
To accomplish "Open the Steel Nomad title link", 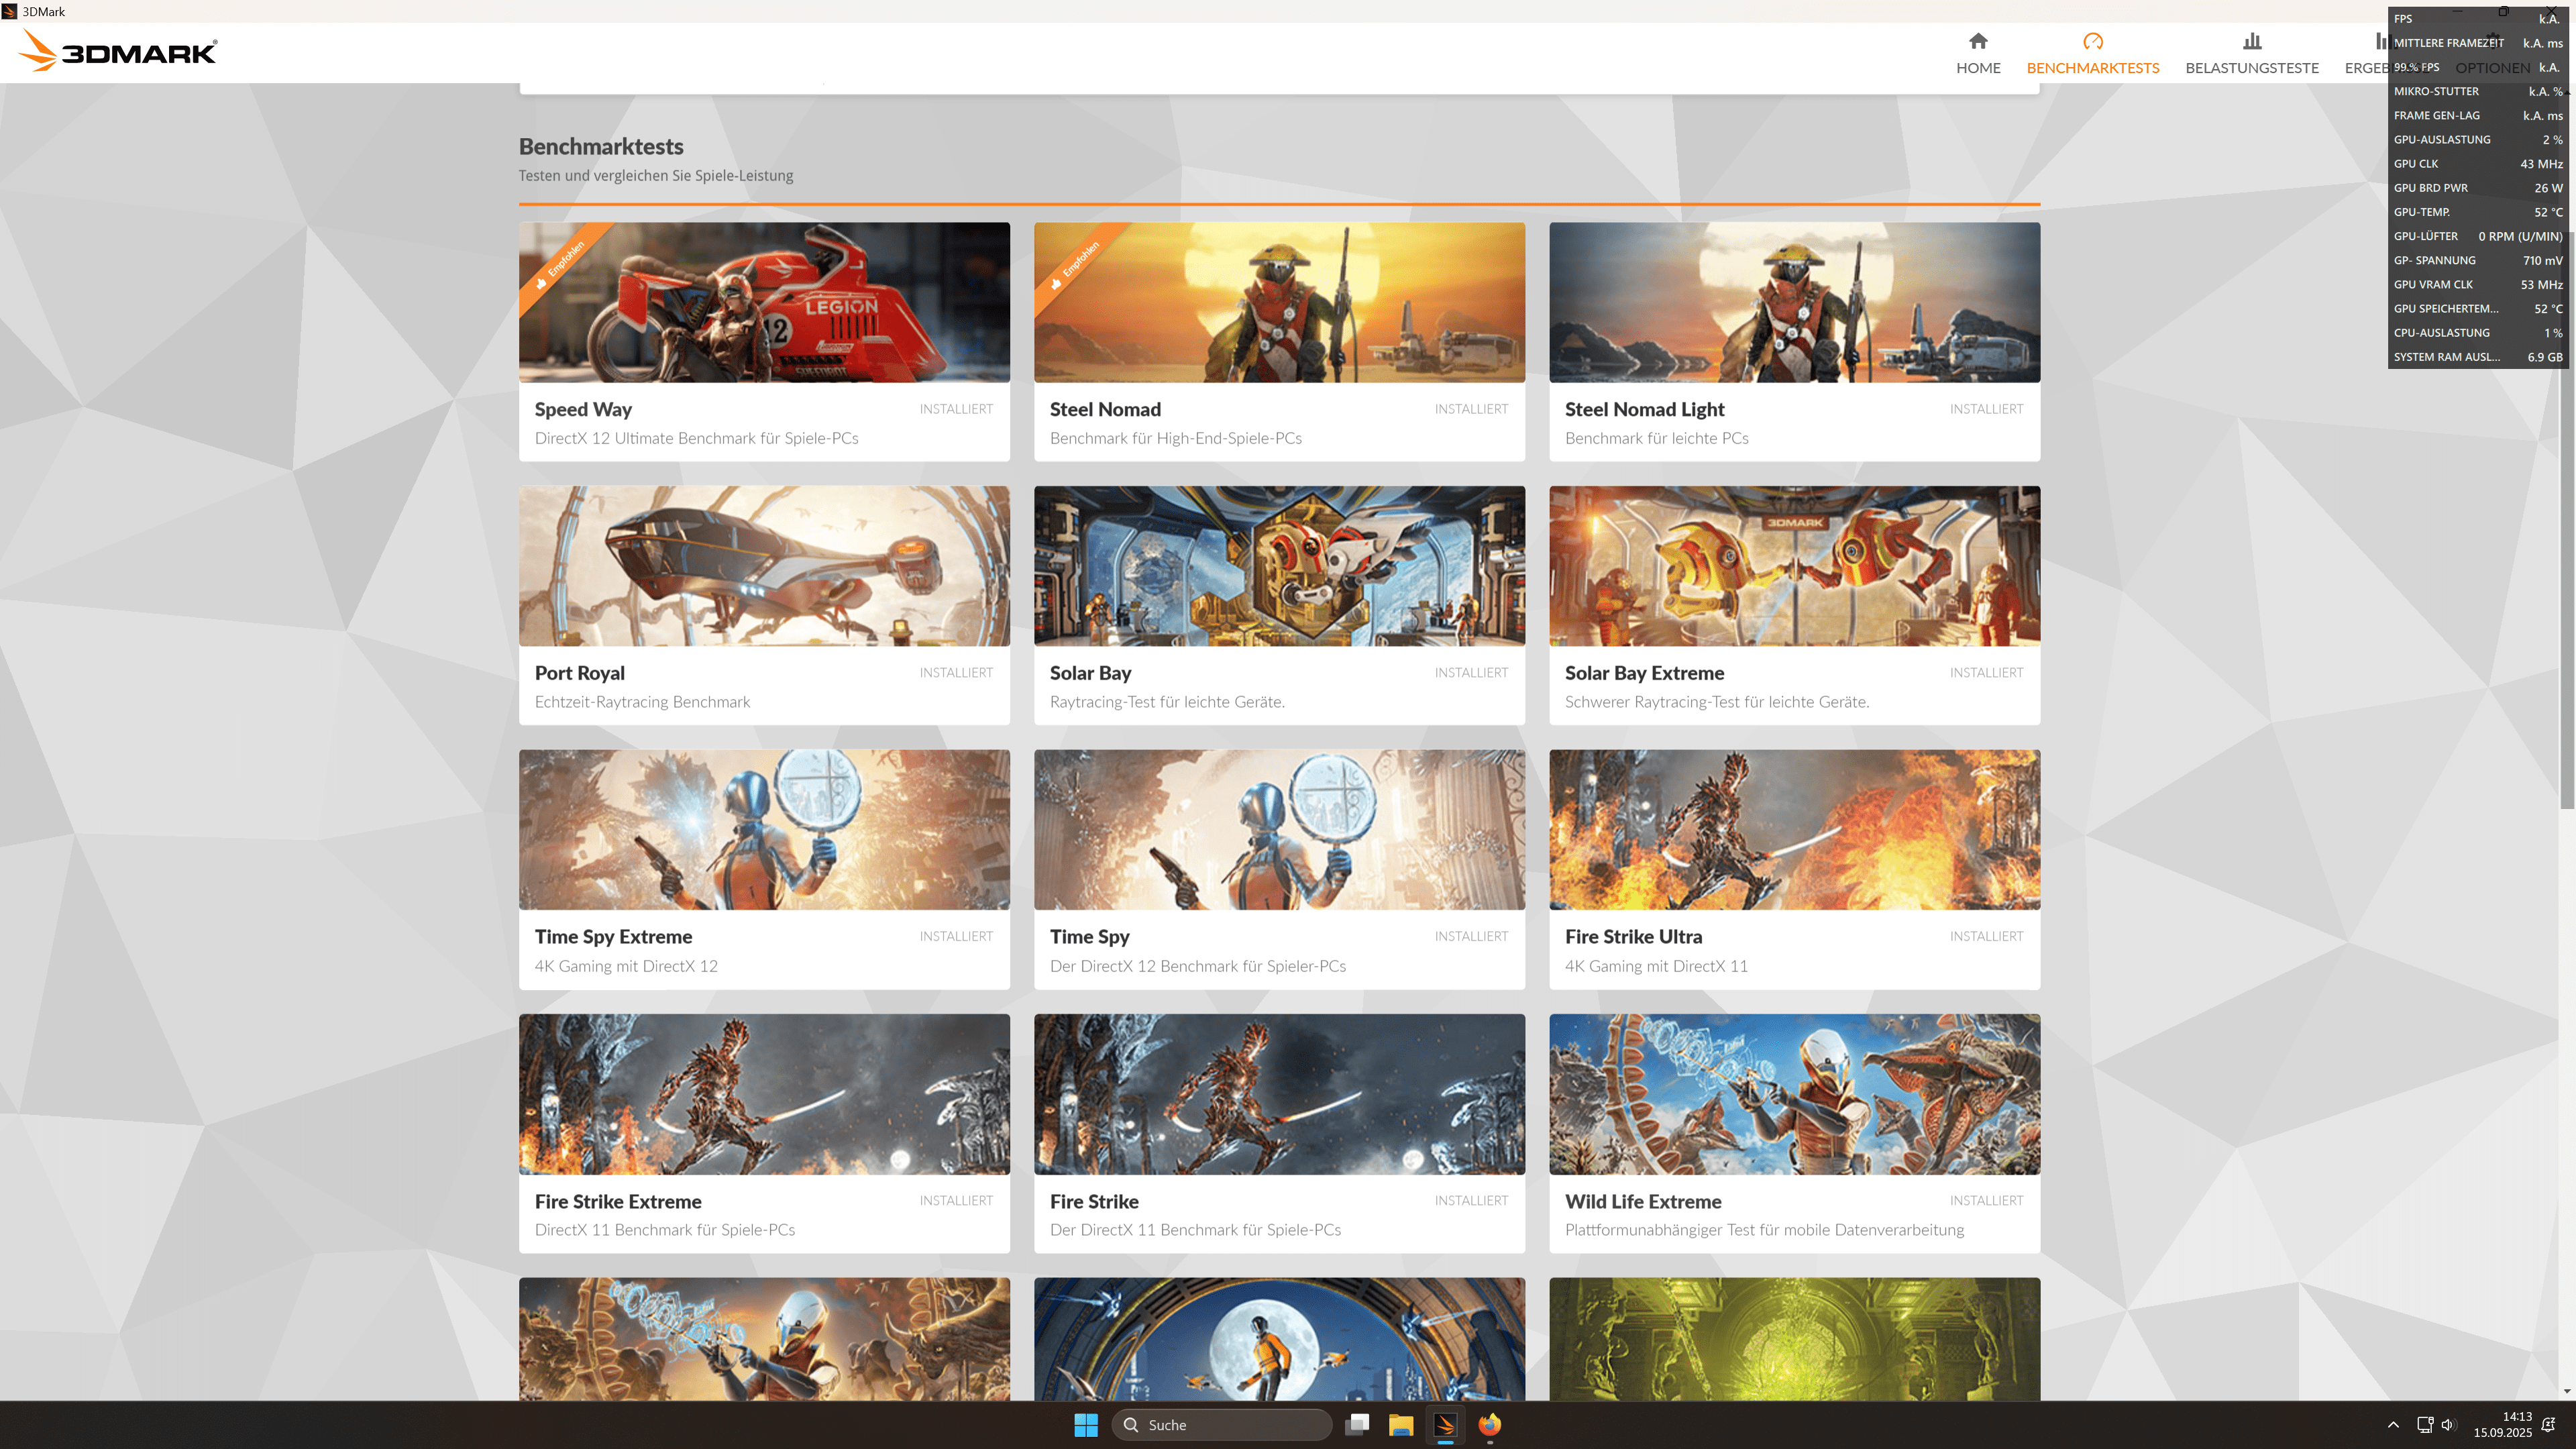I will click(x=1105, y=409).
